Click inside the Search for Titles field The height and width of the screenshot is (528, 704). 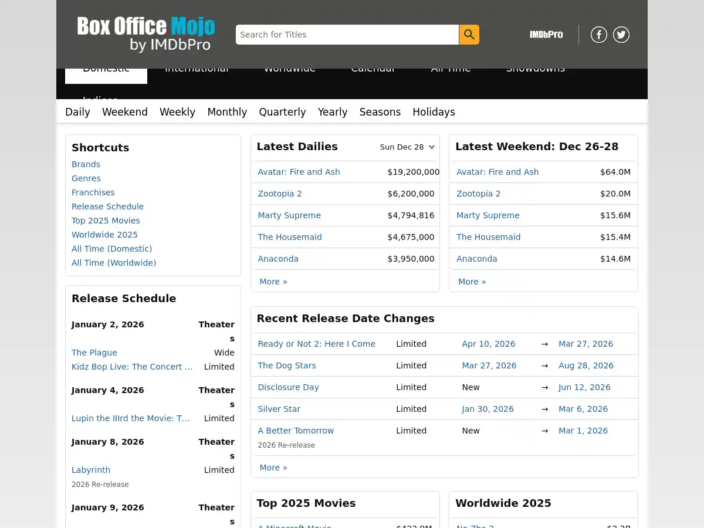click(346, 35)
